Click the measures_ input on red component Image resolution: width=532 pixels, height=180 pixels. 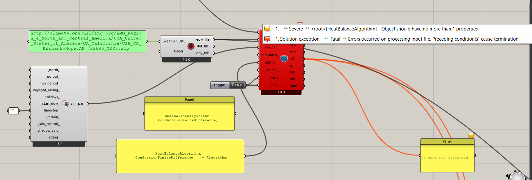[x=270, y=55]
